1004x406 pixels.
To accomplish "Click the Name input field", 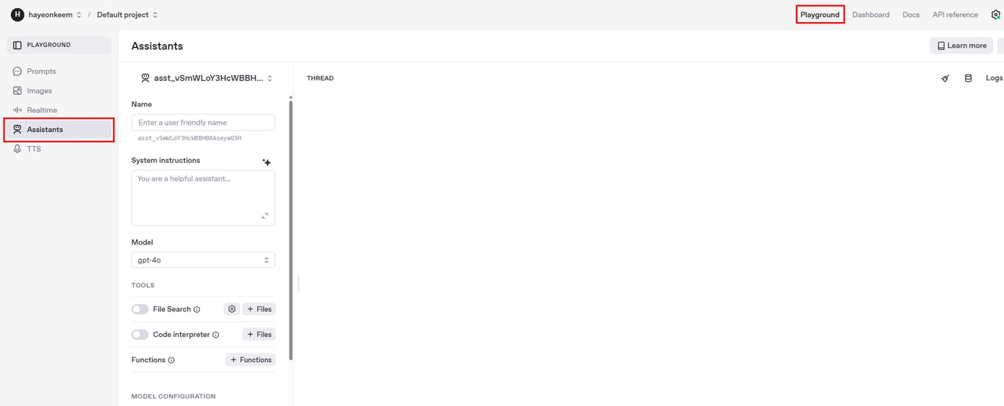I will (203, 123).
